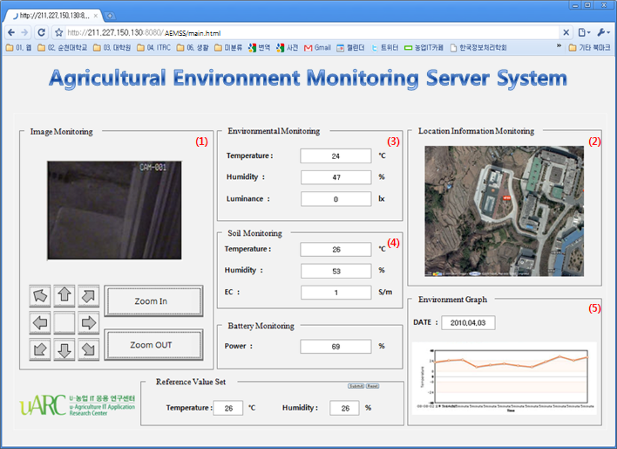This screenshot has width=617, height=449.
Task: Reload the page with the browser refresh icon
Action: point(42,33)
